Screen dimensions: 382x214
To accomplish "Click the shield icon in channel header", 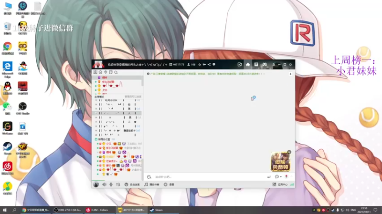I will pyautogui.click(x=214, y=65).
